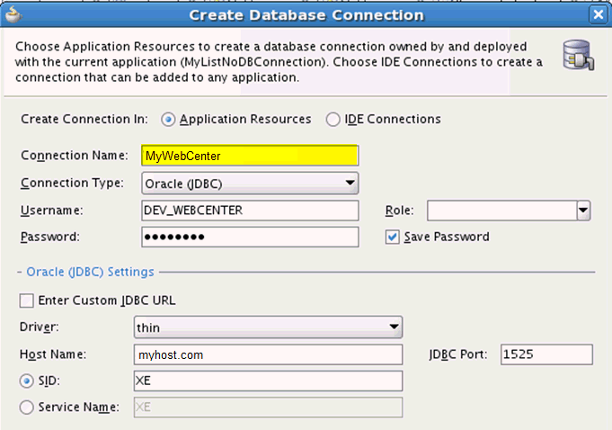Click the Username field with DEV_WEBCENTER
612x430 pixels.
250,211
